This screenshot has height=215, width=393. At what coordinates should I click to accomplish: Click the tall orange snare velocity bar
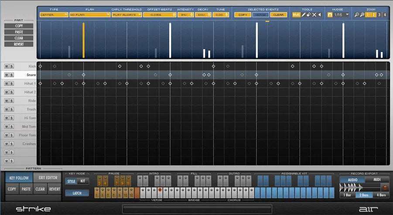(x=83, y=40)
